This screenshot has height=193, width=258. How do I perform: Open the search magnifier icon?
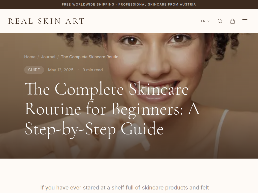[220, 21]
